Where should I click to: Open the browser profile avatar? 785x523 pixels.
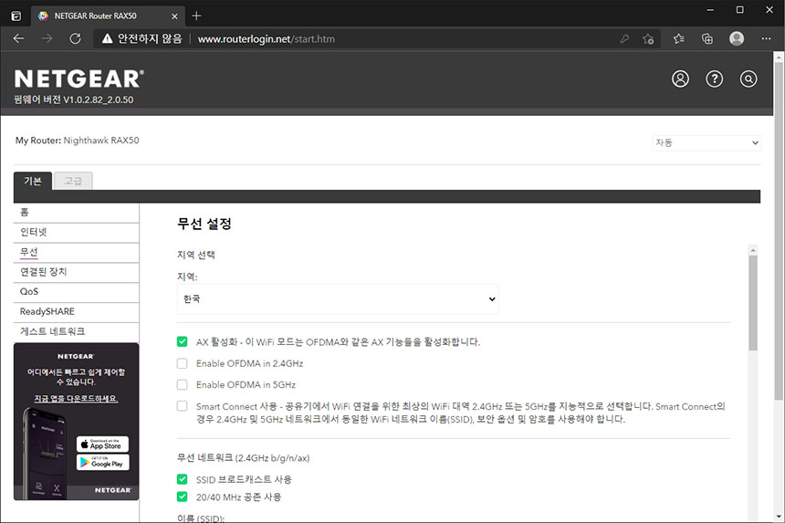(737, 38)
